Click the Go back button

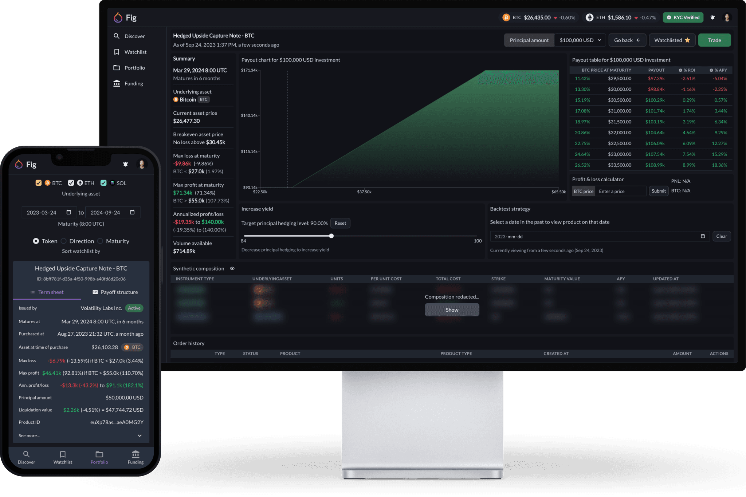coord(627,40)
